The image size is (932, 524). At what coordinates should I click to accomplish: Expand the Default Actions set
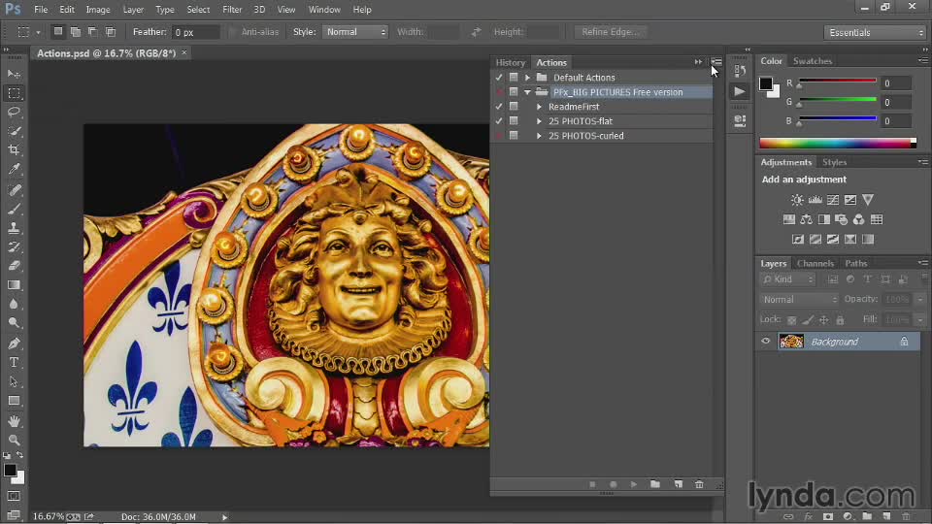click(x=527, y=78)
